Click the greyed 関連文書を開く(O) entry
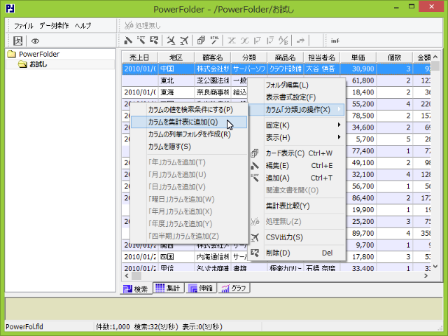The image size is (448, 336). [297, 190]
